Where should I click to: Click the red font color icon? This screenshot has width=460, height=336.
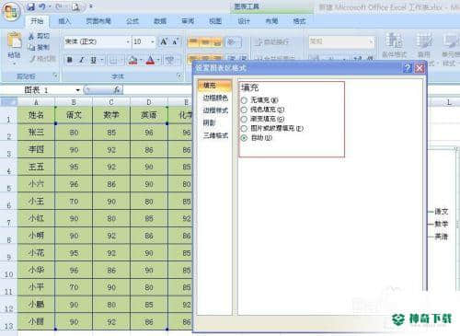(x=150, y=60)
